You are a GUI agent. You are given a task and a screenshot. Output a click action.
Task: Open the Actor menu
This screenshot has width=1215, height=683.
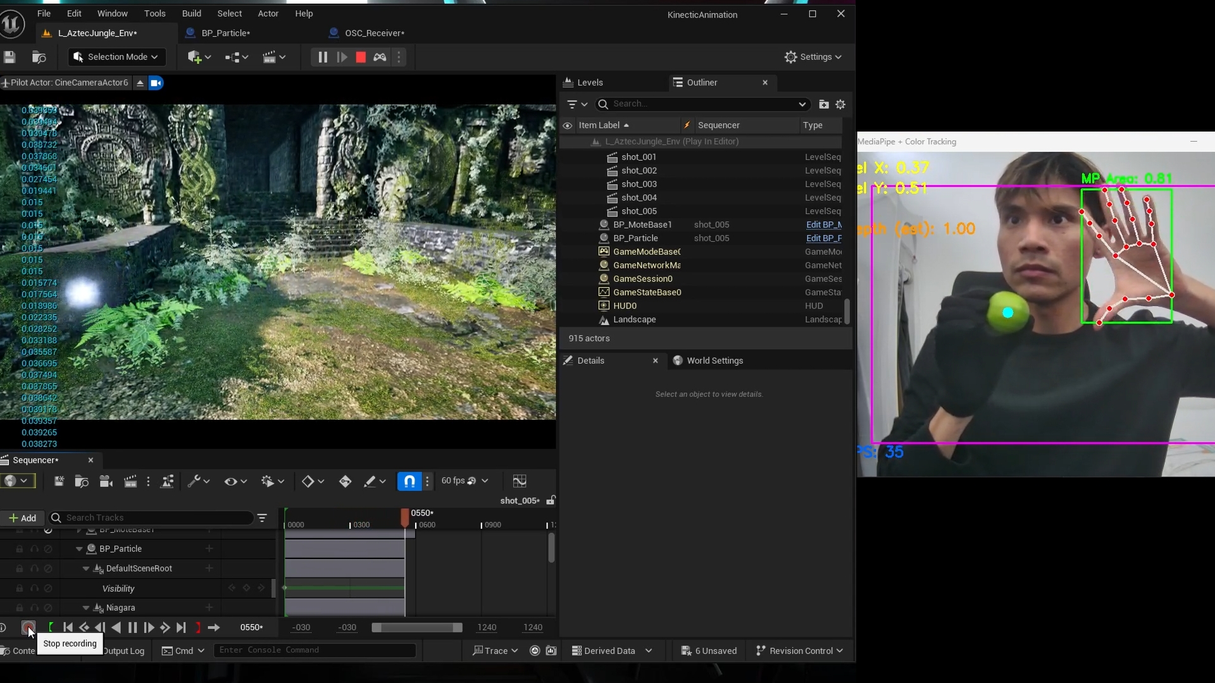[x=268, y=13]
